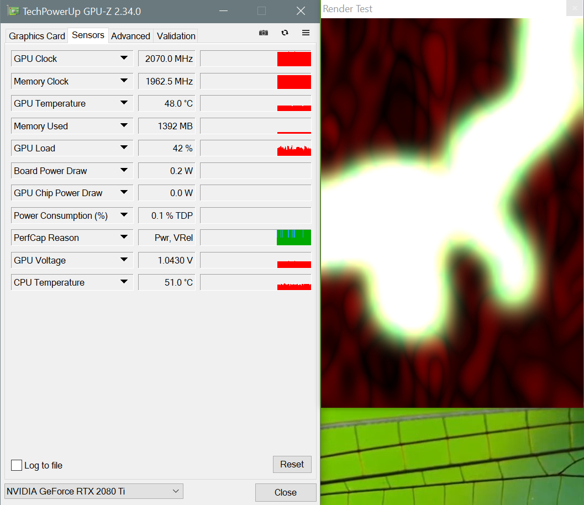Click the 51.0 °C CPU Temperature value
This screenshot has height=505, width=584.
167,282
